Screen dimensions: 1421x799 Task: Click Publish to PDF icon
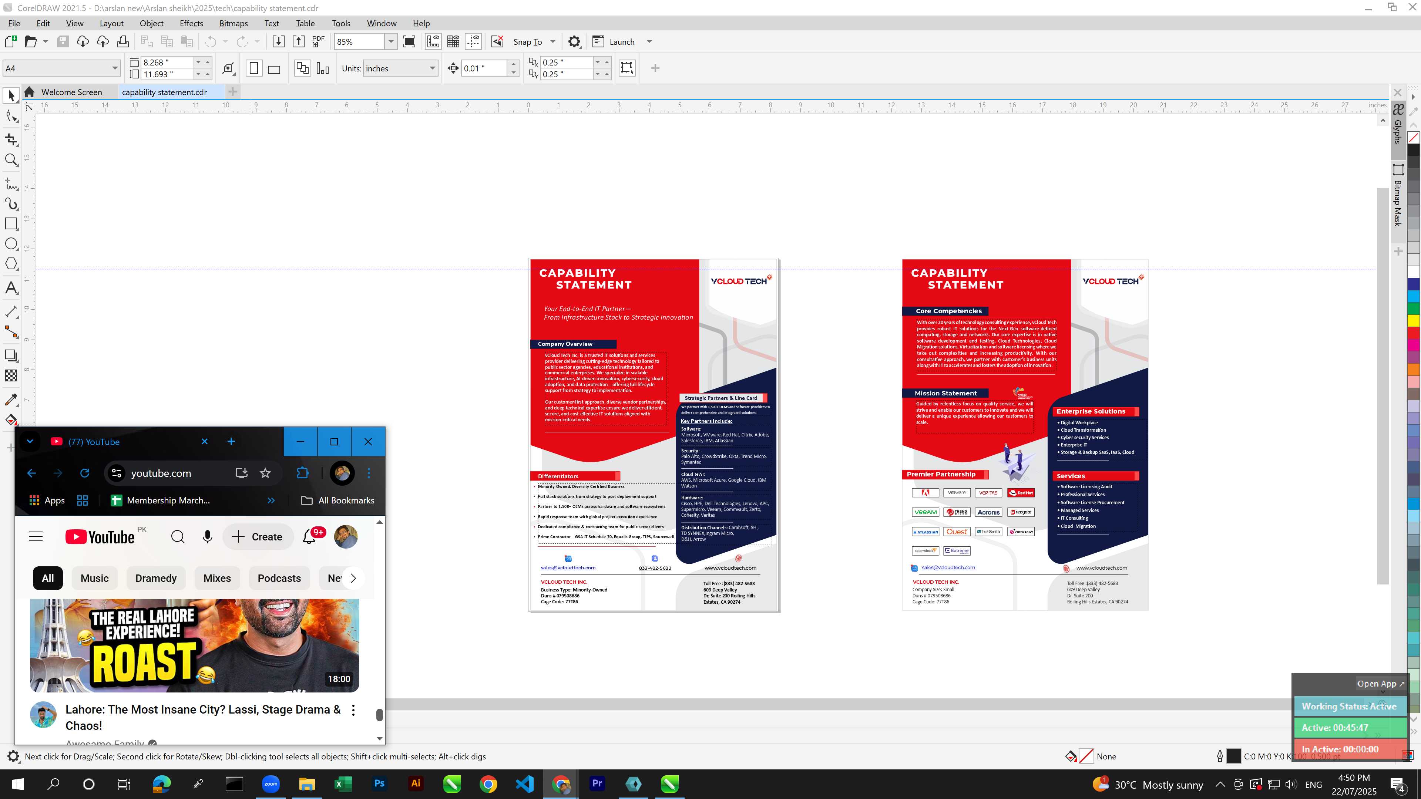tap(318, 41)
